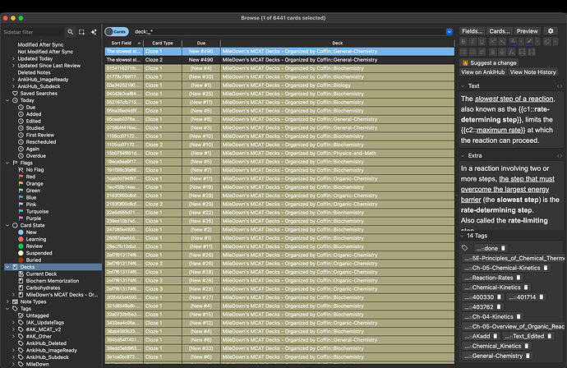The image size is (567, 368).
Task: Select the row in Physics-and-Math deck
Action: coord(279,154)
